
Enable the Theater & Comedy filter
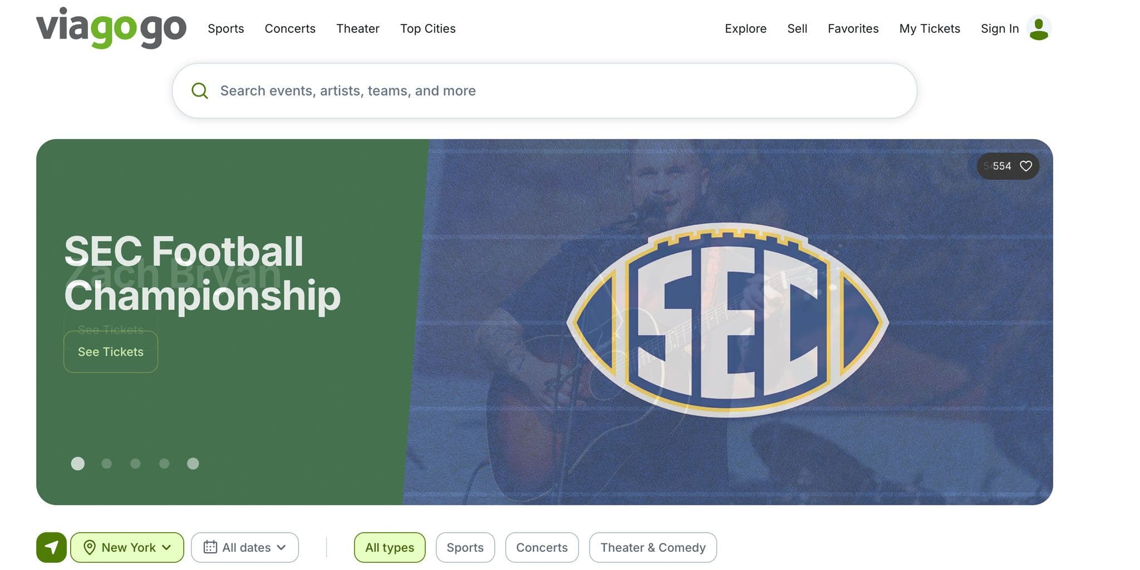point(652,547)
